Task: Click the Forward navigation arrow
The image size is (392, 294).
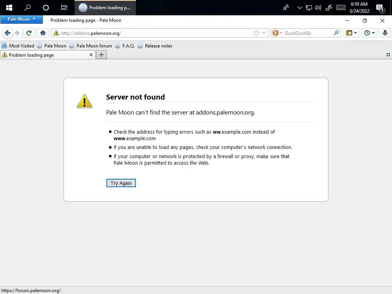Action: (x=17, y=33)
